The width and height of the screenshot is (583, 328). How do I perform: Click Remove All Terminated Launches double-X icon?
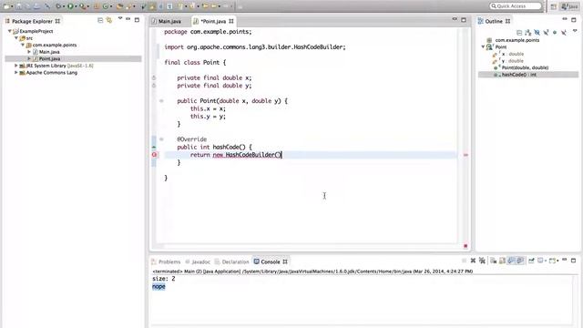[x=482, y=261]
